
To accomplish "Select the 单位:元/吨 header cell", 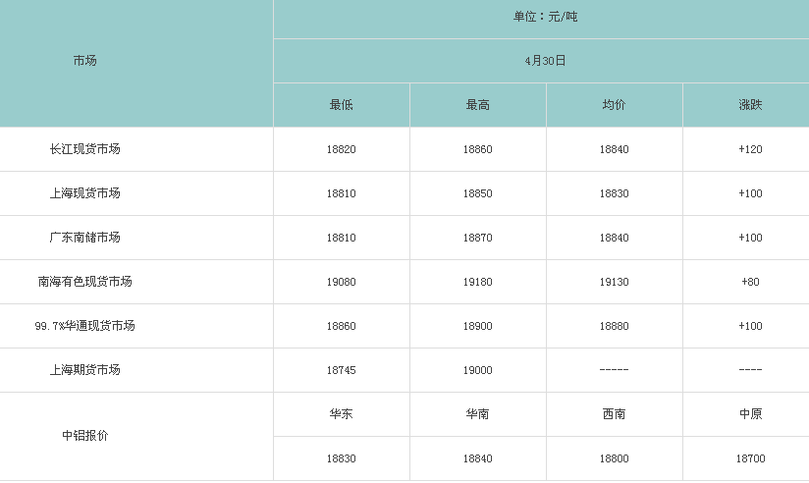I will (x=545, y=17).
